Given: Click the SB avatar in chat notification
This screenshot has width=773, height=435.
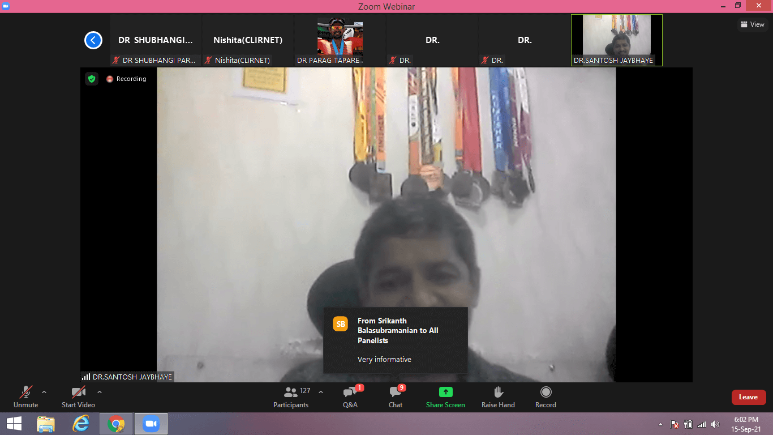Looking at the screenshot, I should tap(341, 324).
